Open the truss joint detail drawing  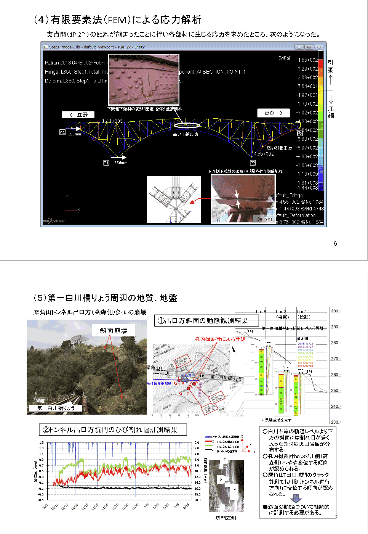pos(174,199)
